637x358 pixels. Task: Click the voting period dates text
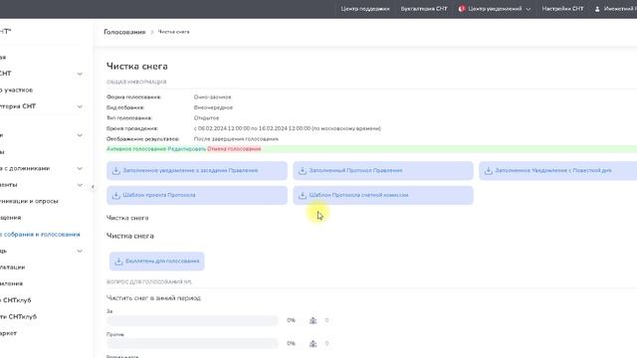pyautogui.click(x=288, y=128)
